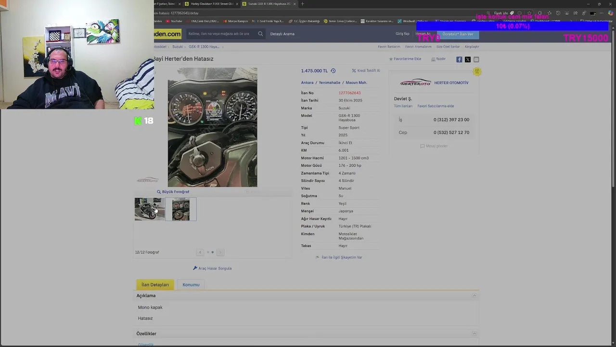Go to previous photo page arrow
Image resolution: width=616 pixels, height=347 pixels.
pyautogui.click(x=200, y=252)
